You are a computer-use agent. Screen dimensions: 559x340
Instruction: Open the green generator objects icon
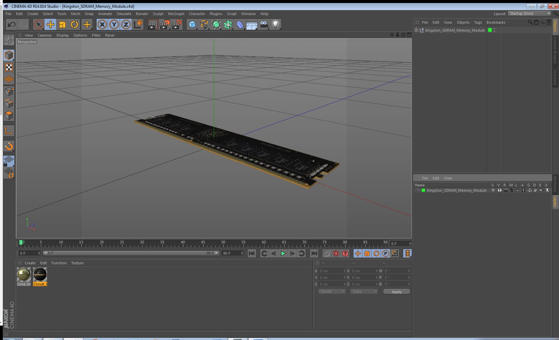click(216, 25)
